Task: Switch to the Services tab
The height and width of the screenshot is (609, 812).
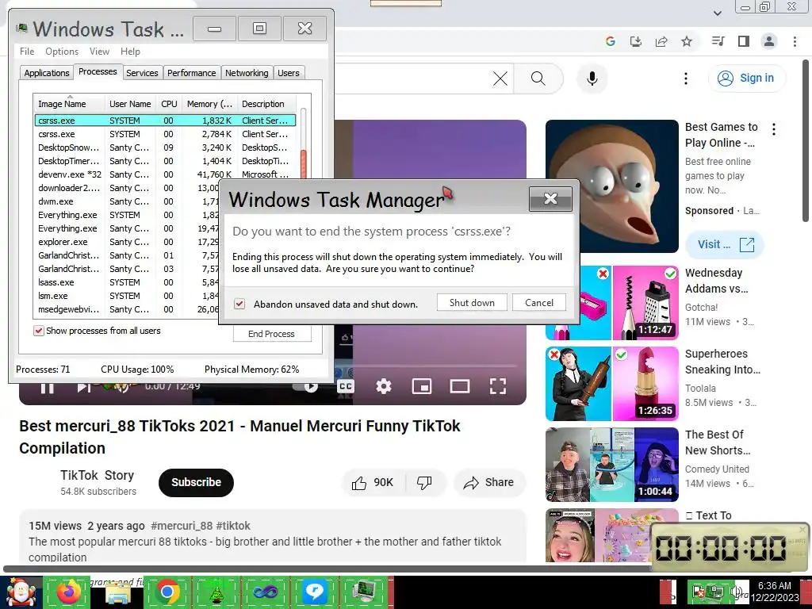Action: (142, 73)
